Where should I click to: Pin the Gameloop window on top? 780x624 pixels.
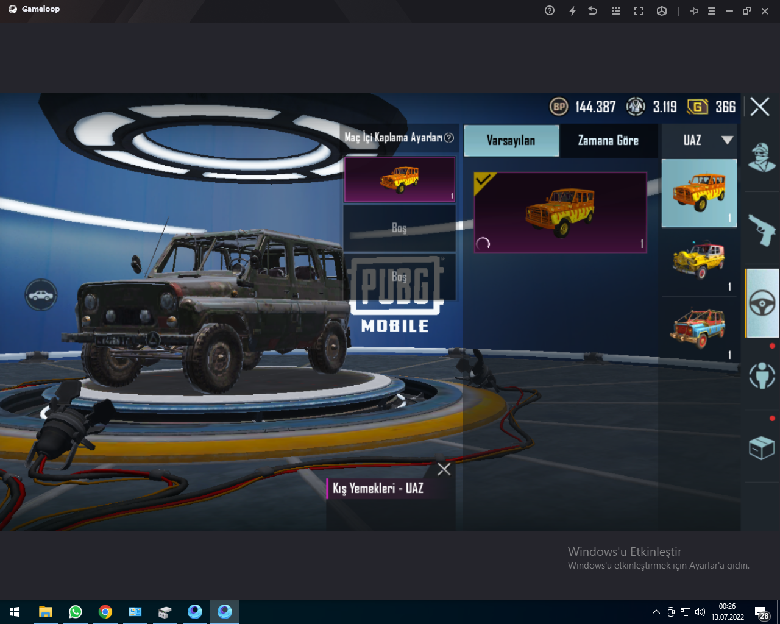click(694, 11)
